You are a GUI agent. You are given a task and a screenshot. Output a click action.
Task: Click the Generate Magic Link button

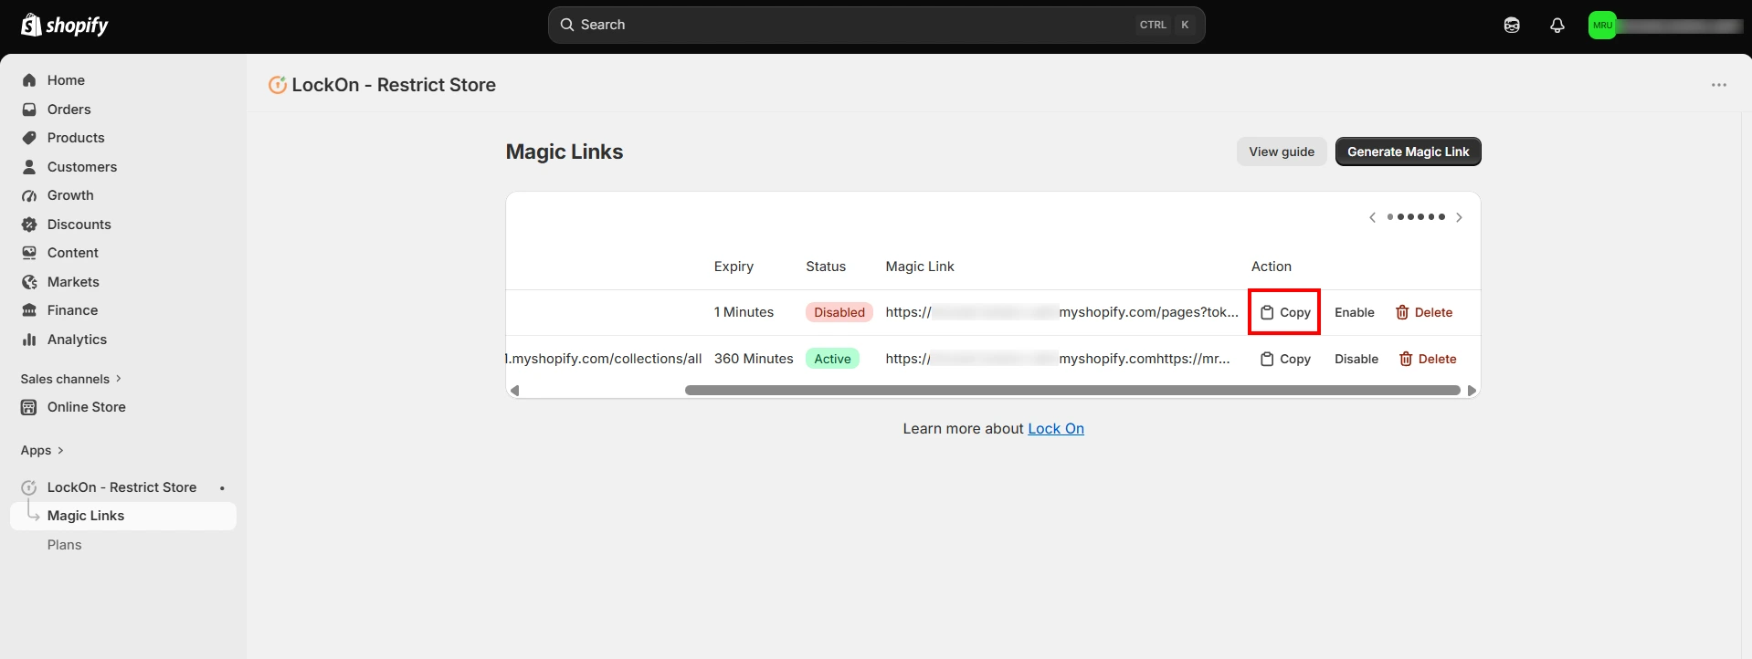pos(1408,152)
